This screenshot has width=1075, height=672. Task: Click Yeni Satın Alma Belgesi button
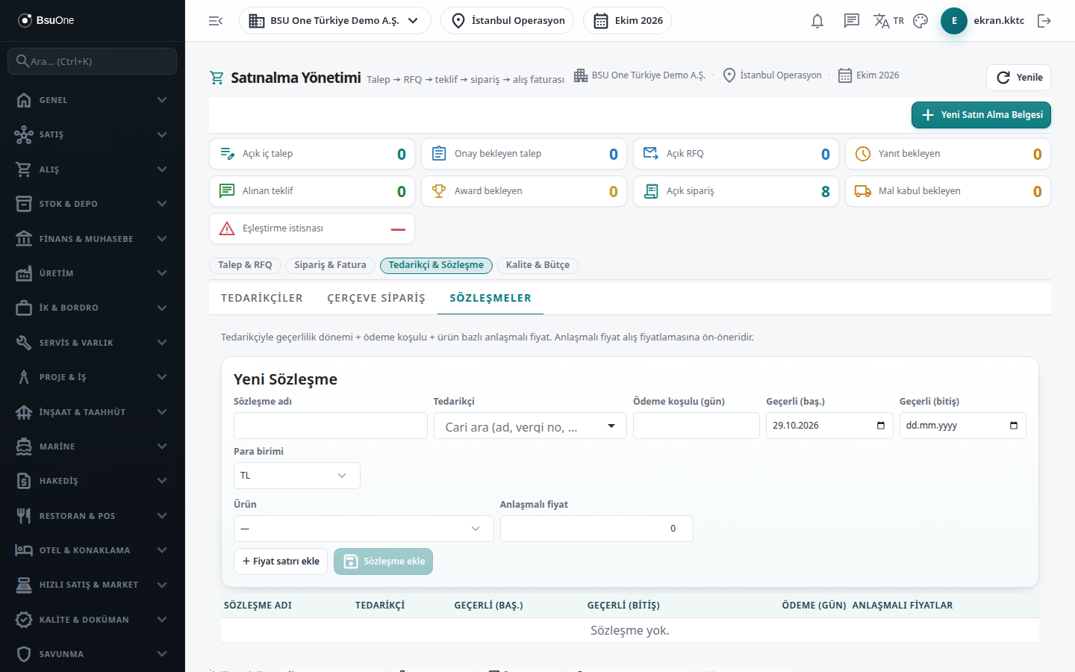(981, 115)
